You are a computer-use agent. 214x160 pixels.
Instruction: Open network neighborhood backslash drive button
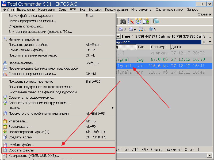[152, 29]
